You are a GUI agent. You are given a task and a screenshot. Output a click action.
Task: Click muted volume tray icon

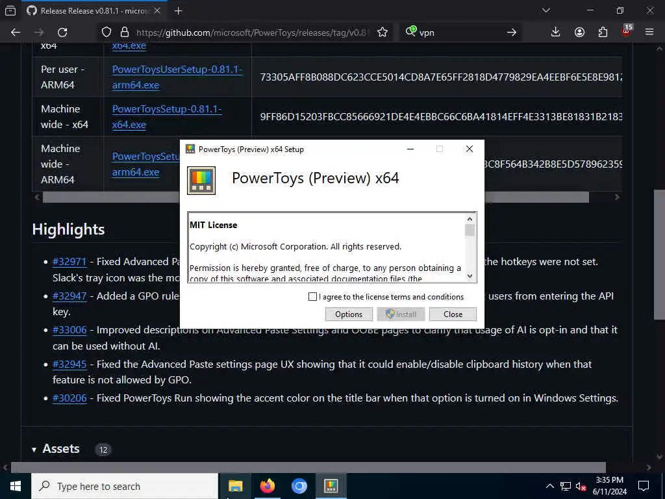[581, 486]
